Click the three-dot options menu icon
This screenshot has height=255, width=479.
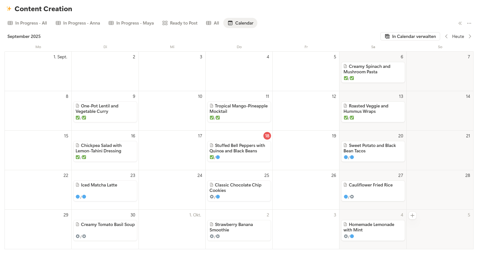pyautogui.click(x=469, y=23)
